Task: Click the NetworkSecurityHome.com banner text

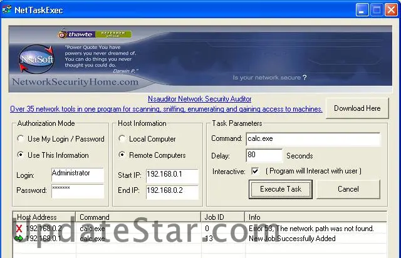Action: point(75,82)
